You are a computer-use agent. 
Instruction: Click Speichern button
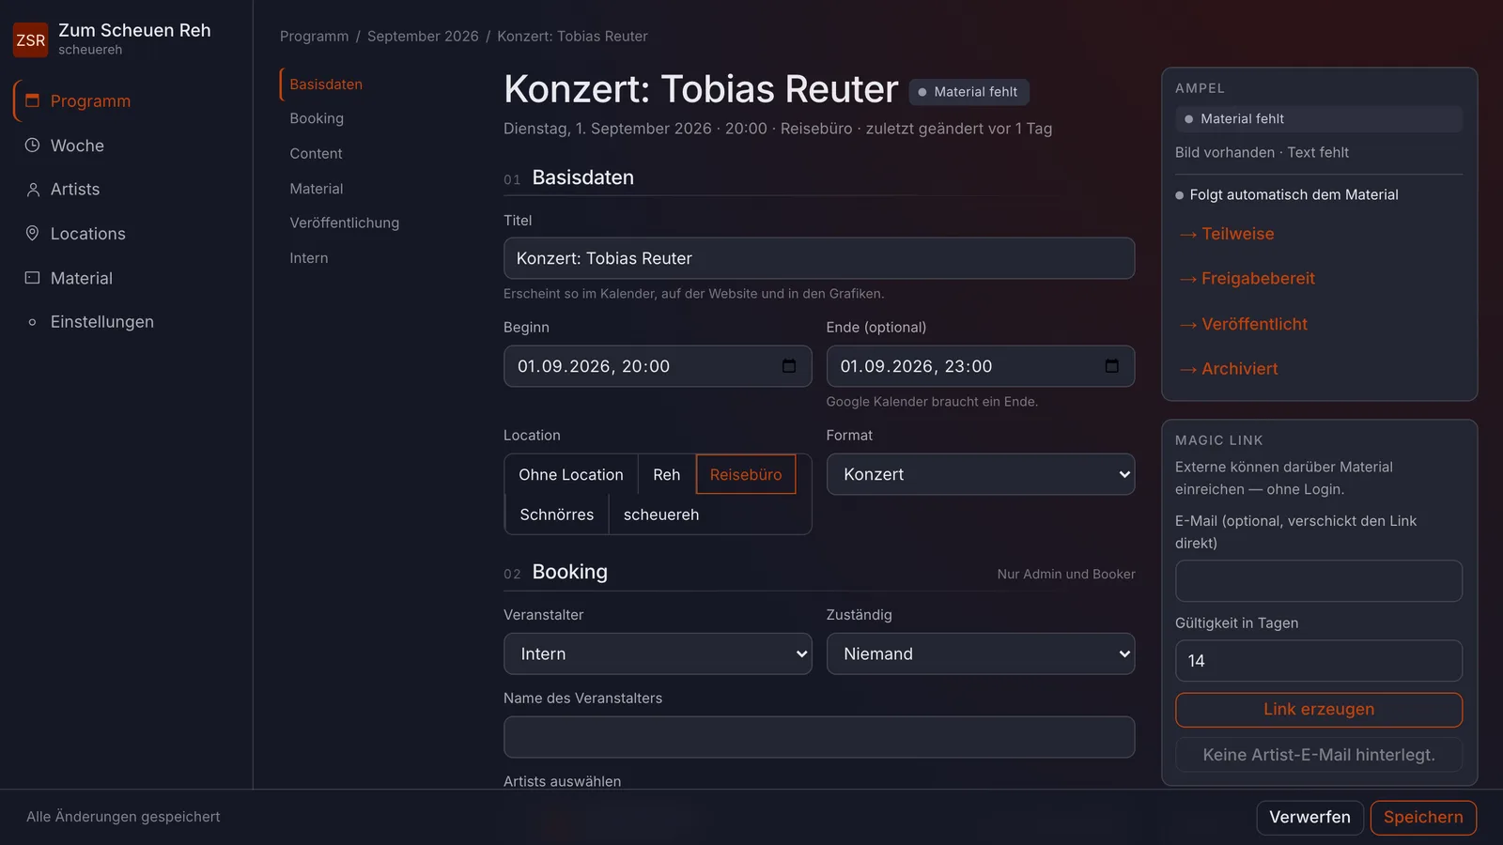[1423, 818]
